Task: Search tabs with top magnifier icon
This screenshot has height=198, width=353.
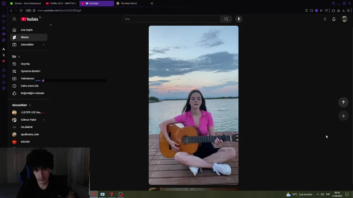Action: click(333, 3)
